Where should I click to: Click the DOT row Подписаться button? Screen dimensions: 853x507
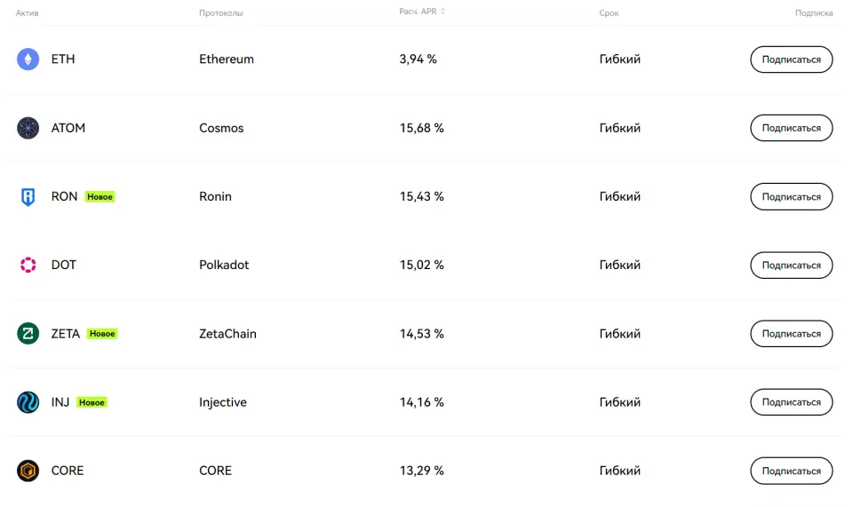click(x=791, y=265)
